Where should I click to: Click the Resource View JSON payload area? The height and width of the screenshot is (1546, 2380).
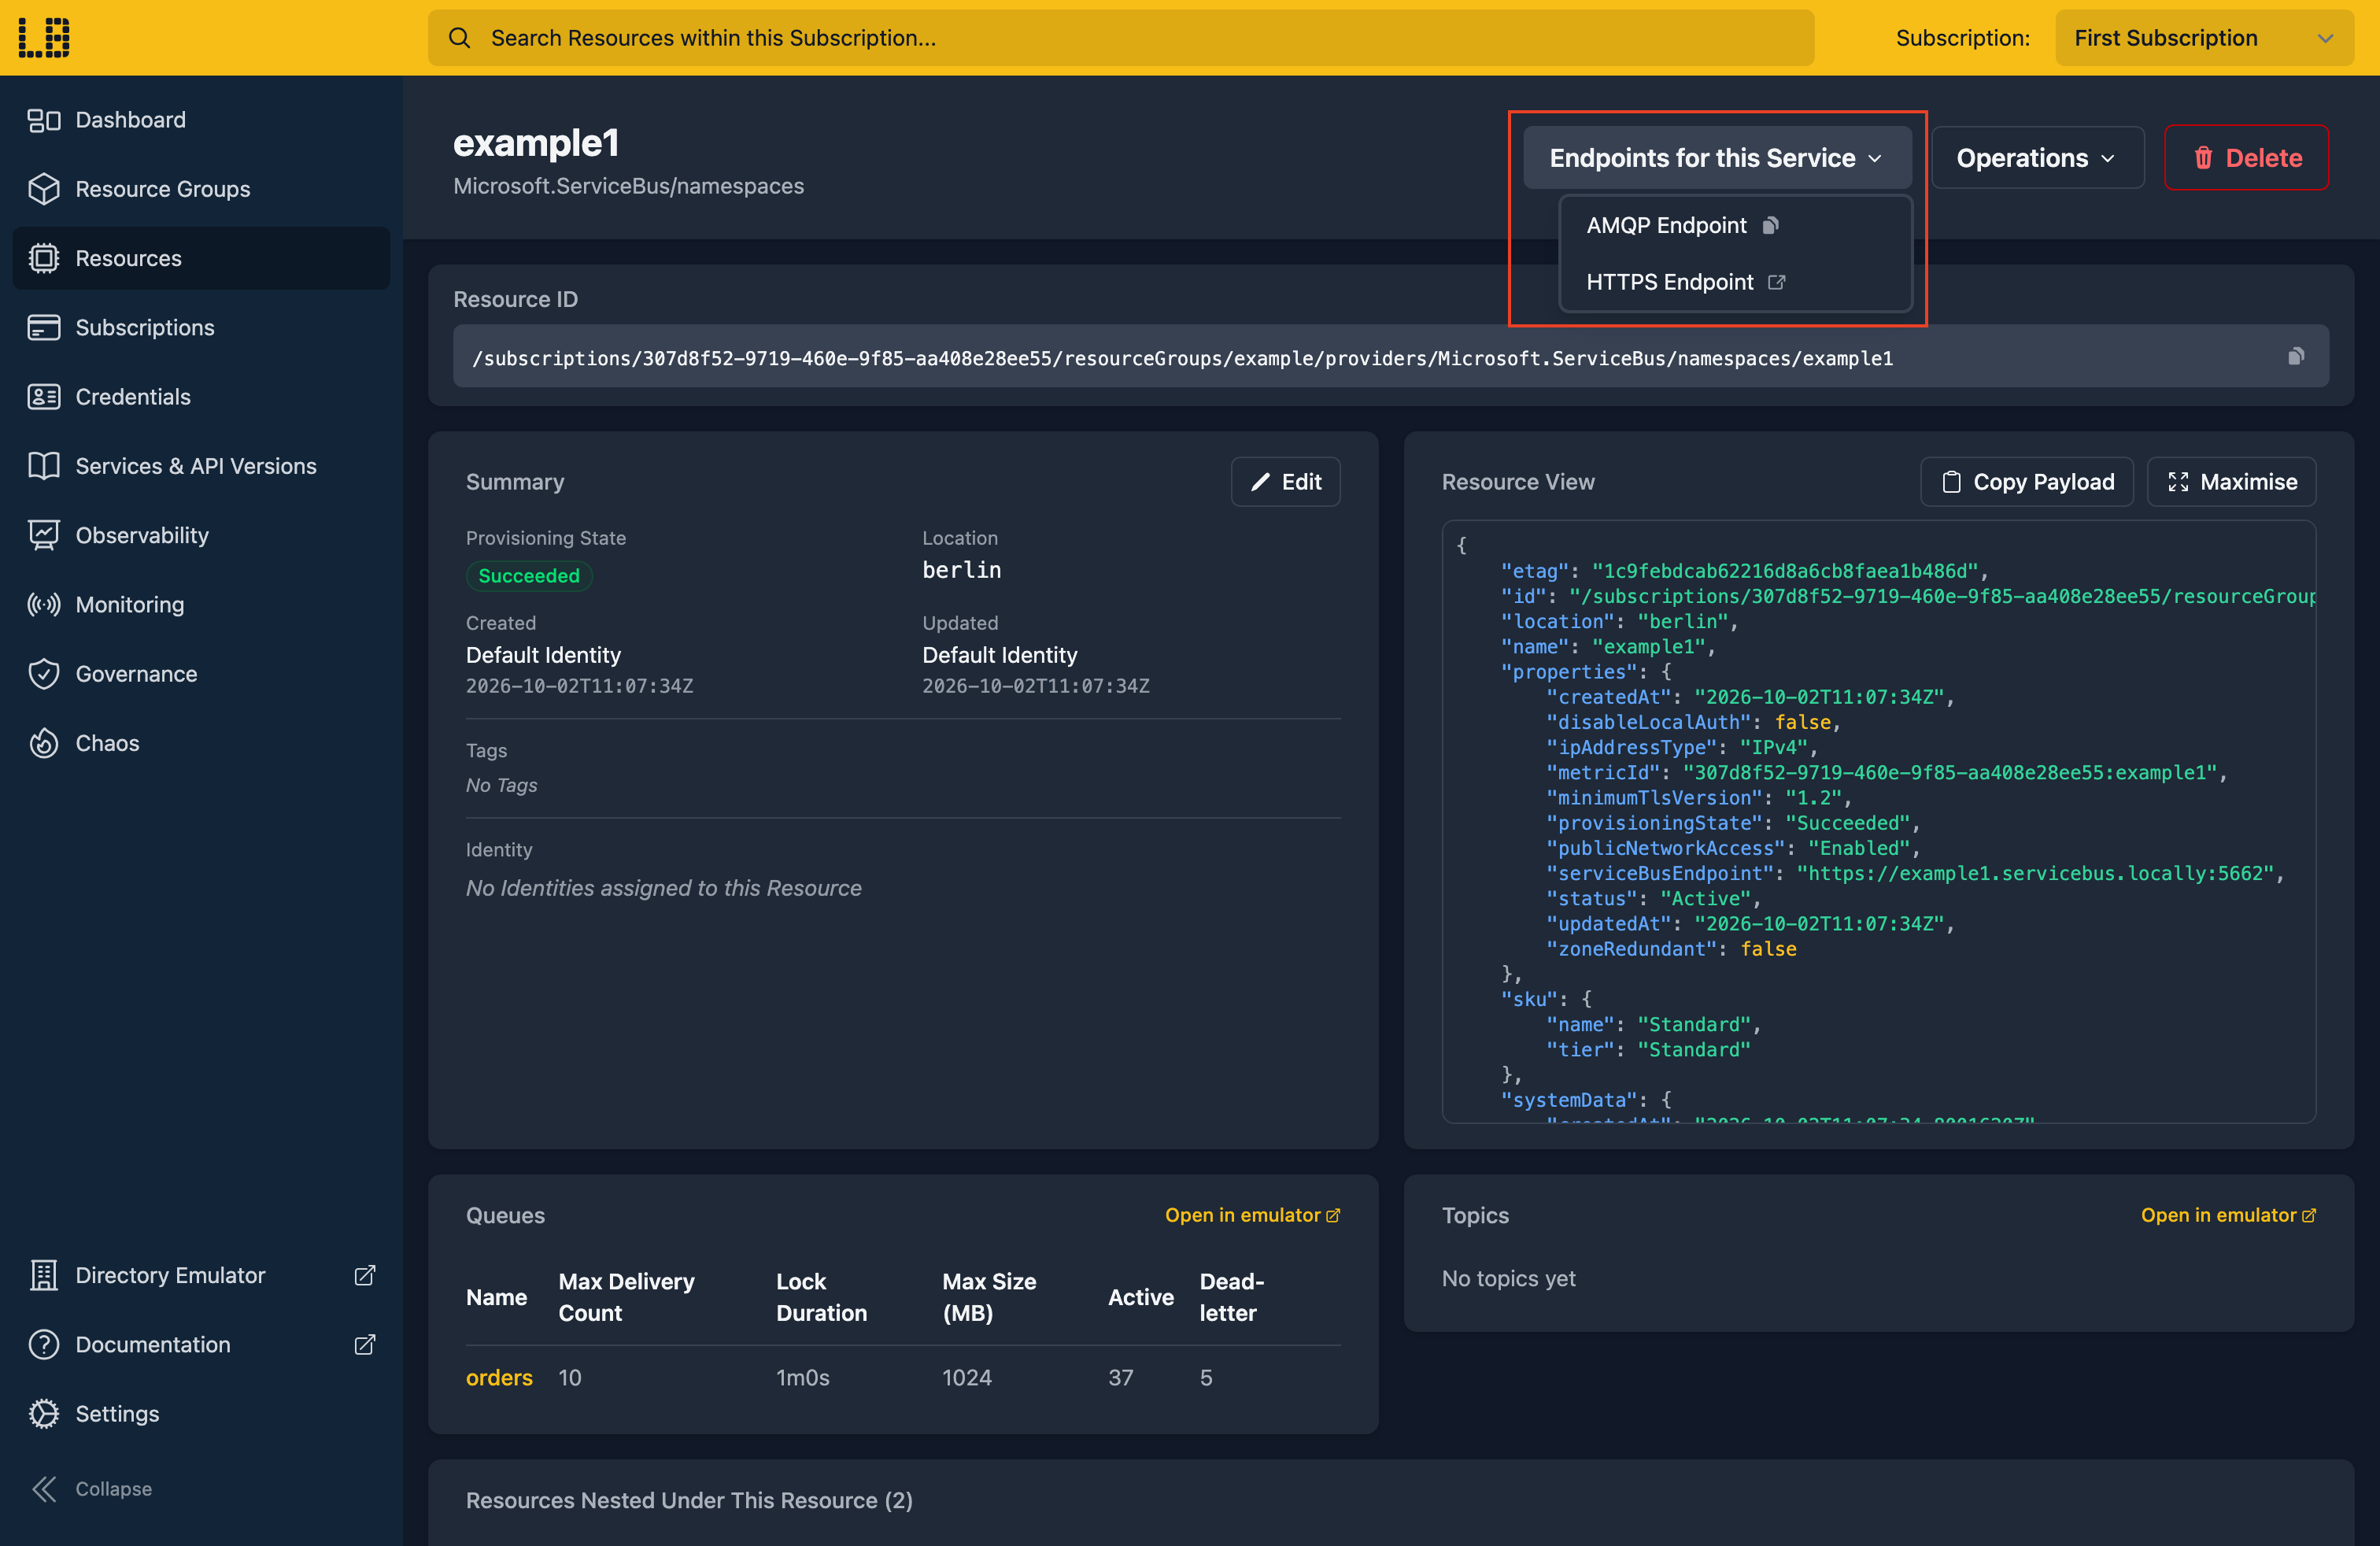point(1879,822)
